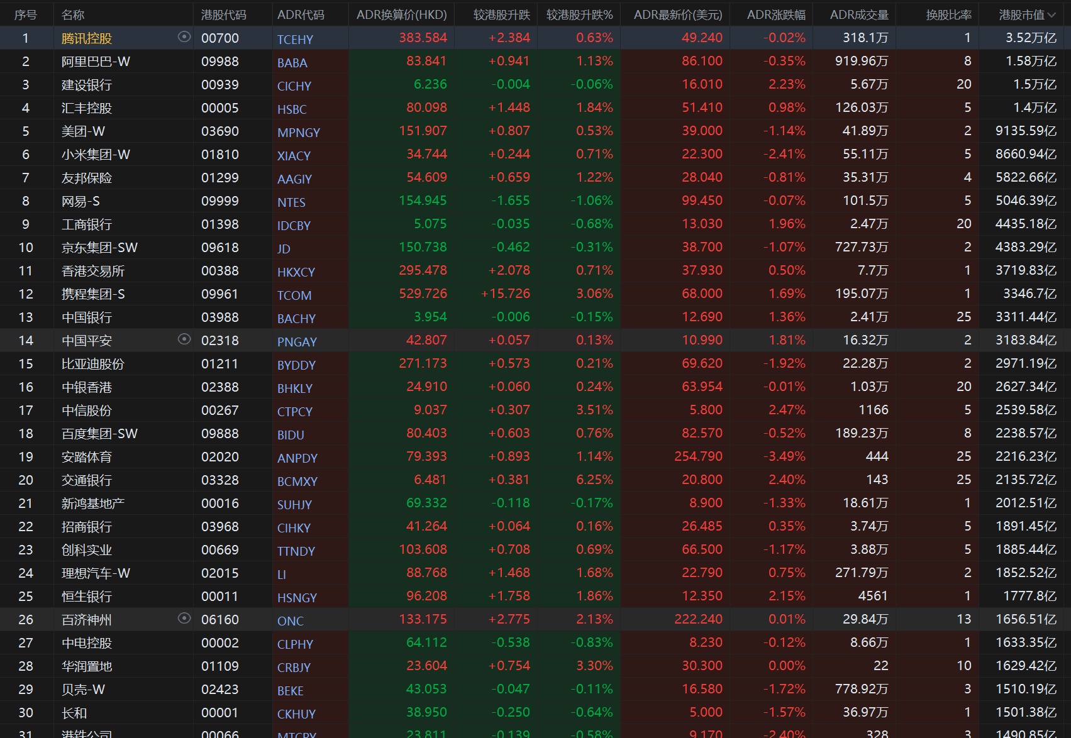Select the 小米集团-W stock name

(96, 155)
